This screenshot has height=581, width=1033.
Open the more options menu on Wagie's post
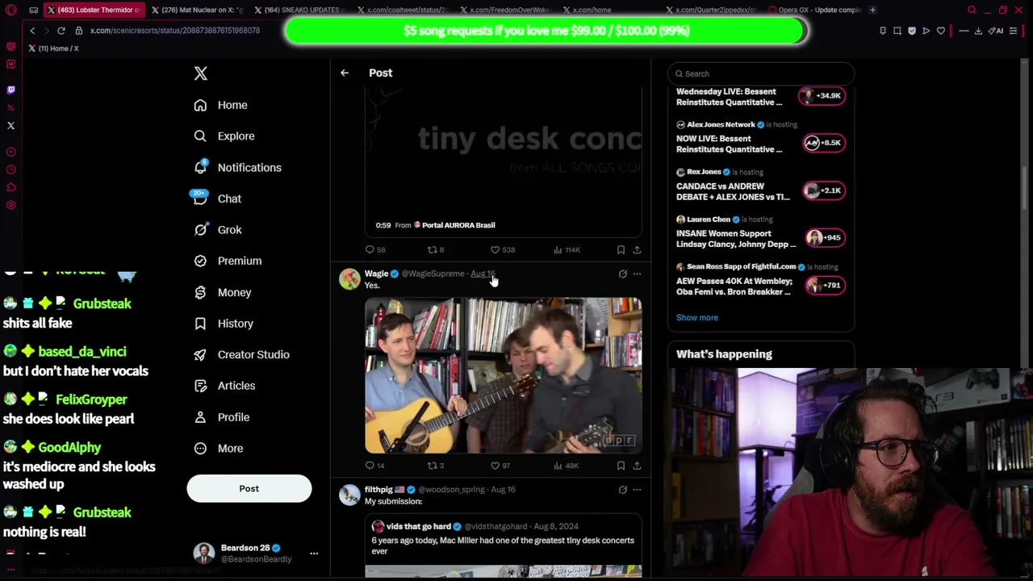[637, 274]
